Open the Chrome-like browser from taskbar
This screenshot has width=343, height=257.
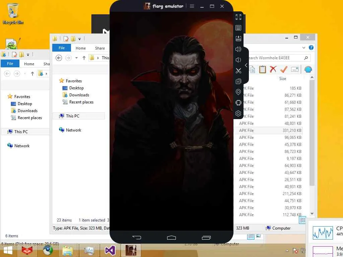tap(48, 250)
